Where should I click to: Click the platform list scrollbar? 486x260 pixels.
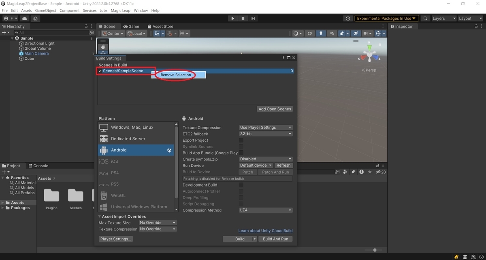pos(176,163)
